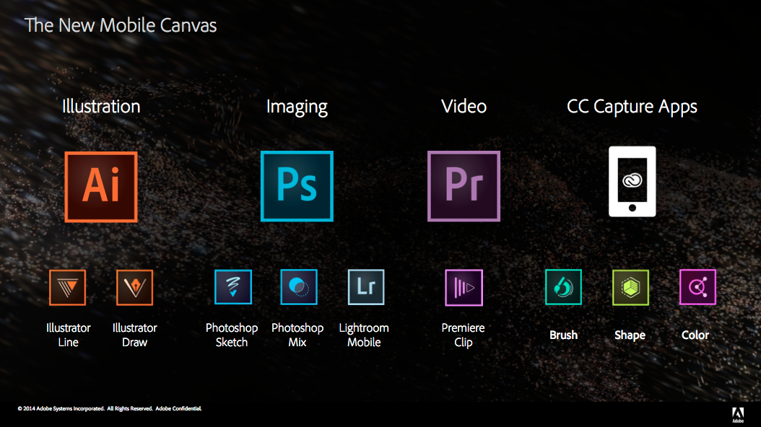Click the "Lightroom Mobile" label
The image size is (761, 427).
[x=364, y=335]
